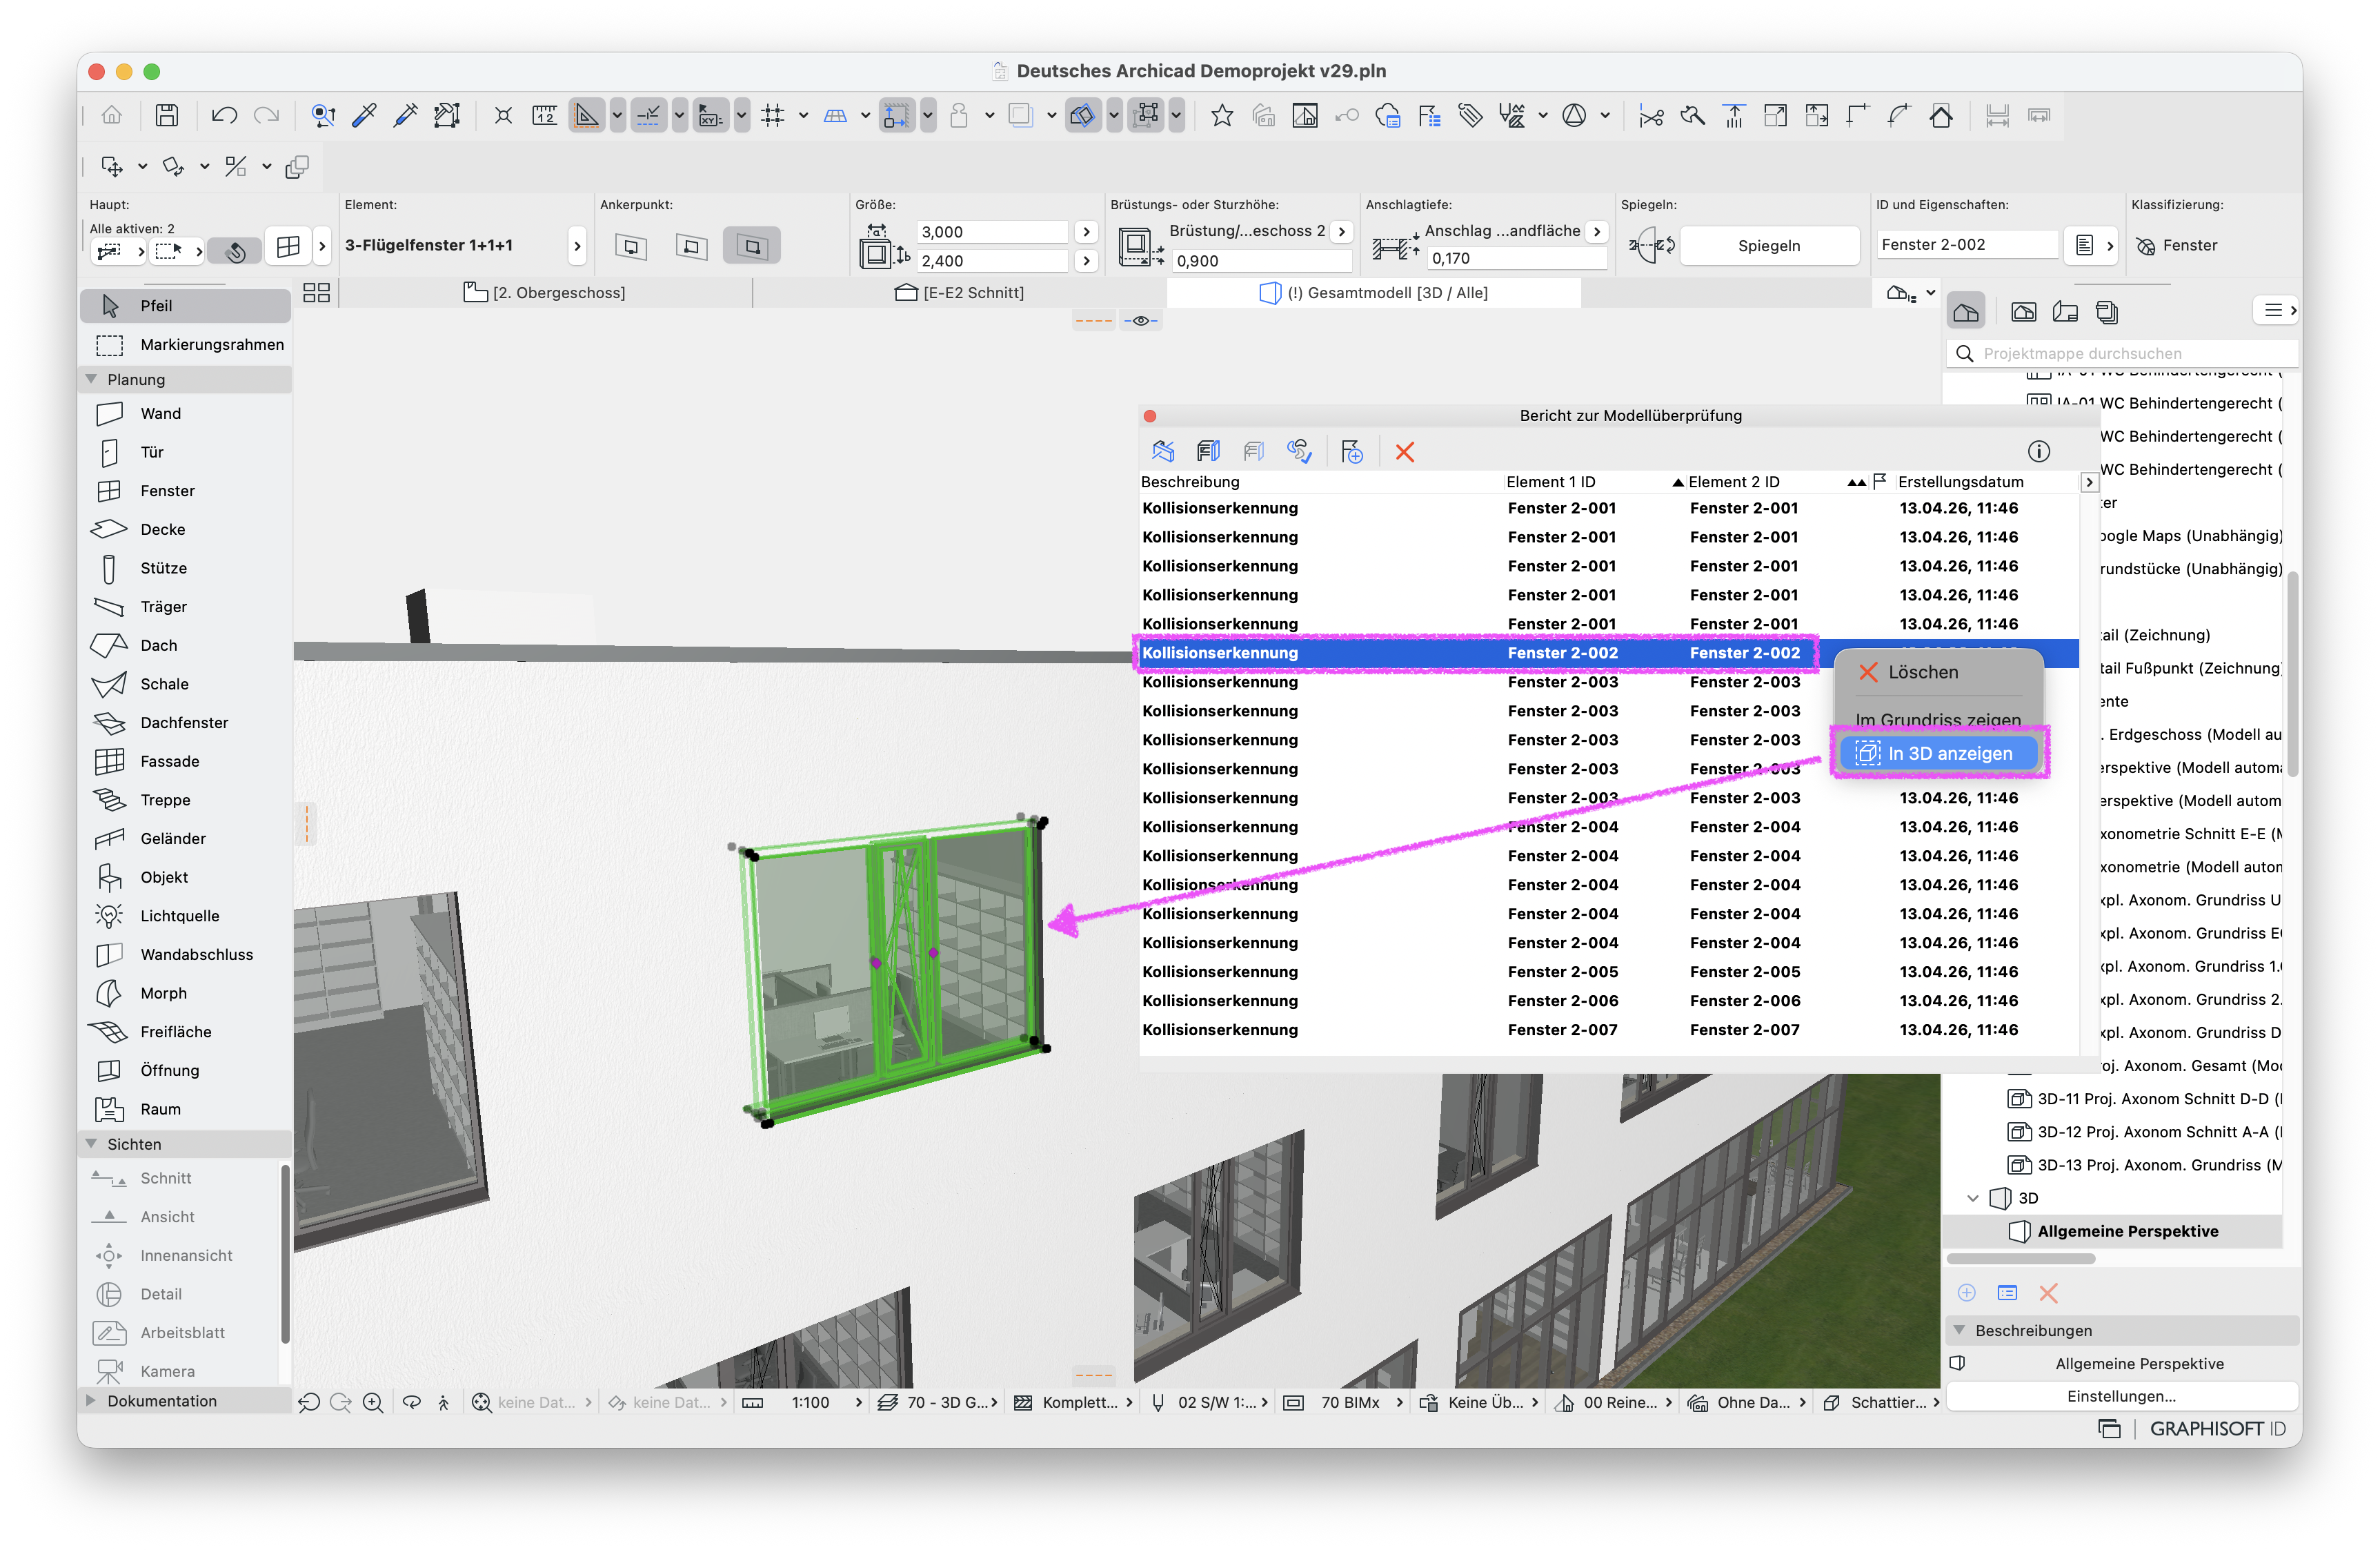Viewport: 2380px width, 1550px height.
Task: Collapse the 3D folder in navigator
Action: click(1972, 1198)
